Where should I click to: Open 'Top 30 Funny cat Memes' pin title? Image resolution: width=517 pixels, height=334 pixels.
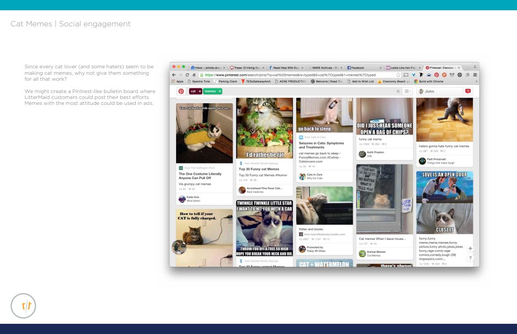[259, 169]
